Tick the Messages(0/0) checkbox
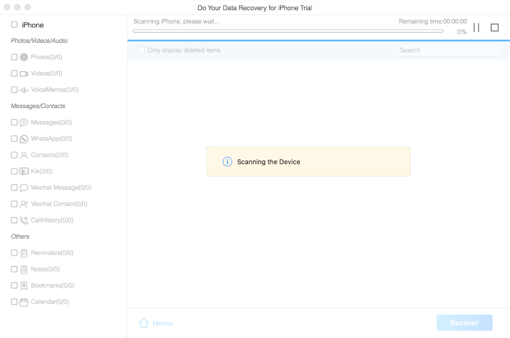Image resolution: width=510 pixels, height=338 pixels. point(14,122)
